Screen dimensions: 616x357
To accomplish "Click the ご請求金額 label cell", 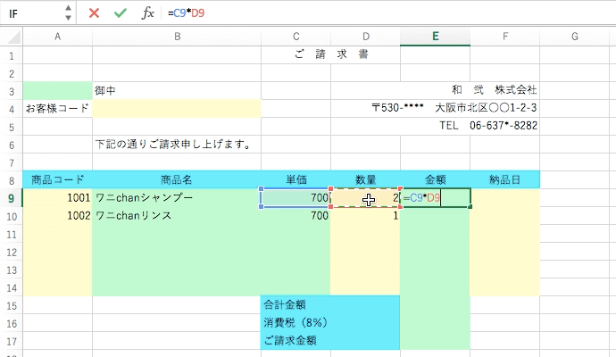I will tap(331, 341).
